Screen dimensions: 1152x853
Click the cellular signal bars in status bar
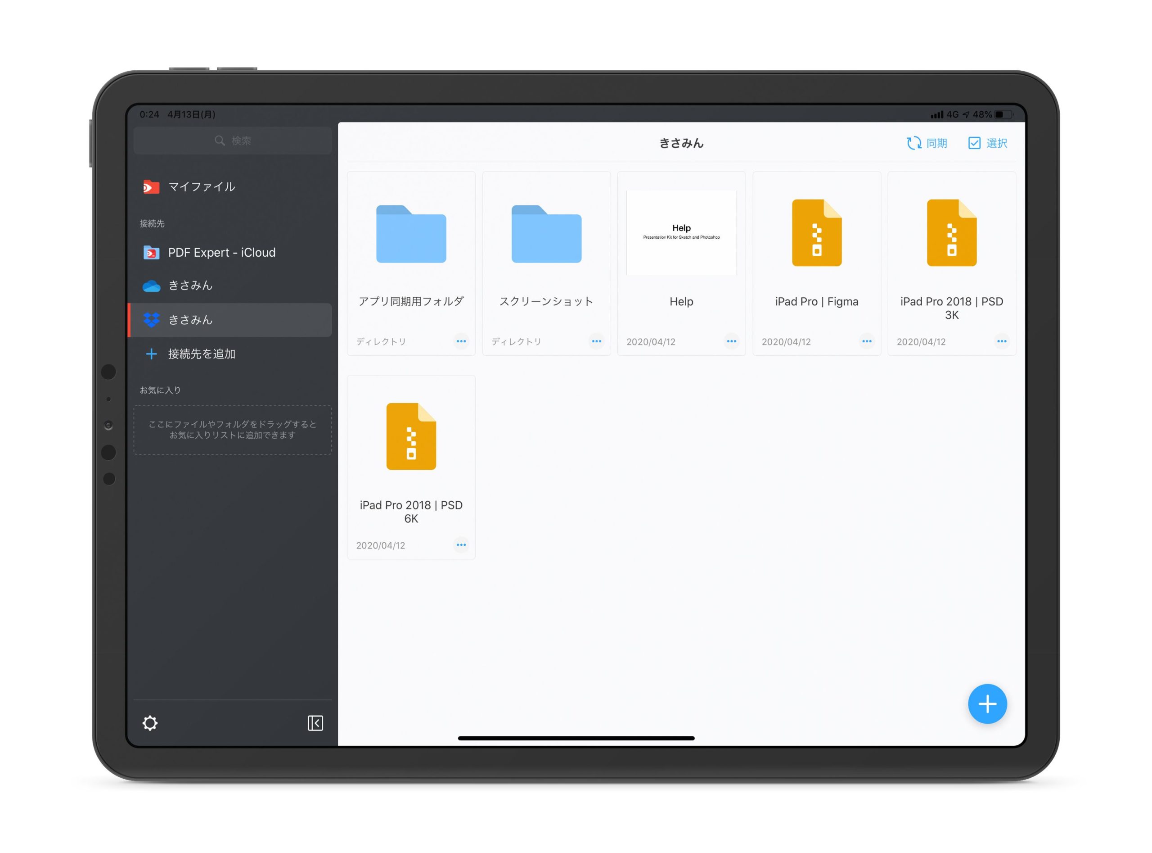[936, 115]
